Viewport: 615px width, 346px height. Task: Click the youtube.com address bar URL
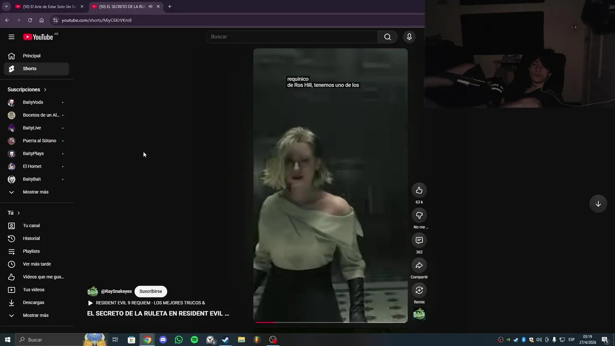(x=97, y=20)
